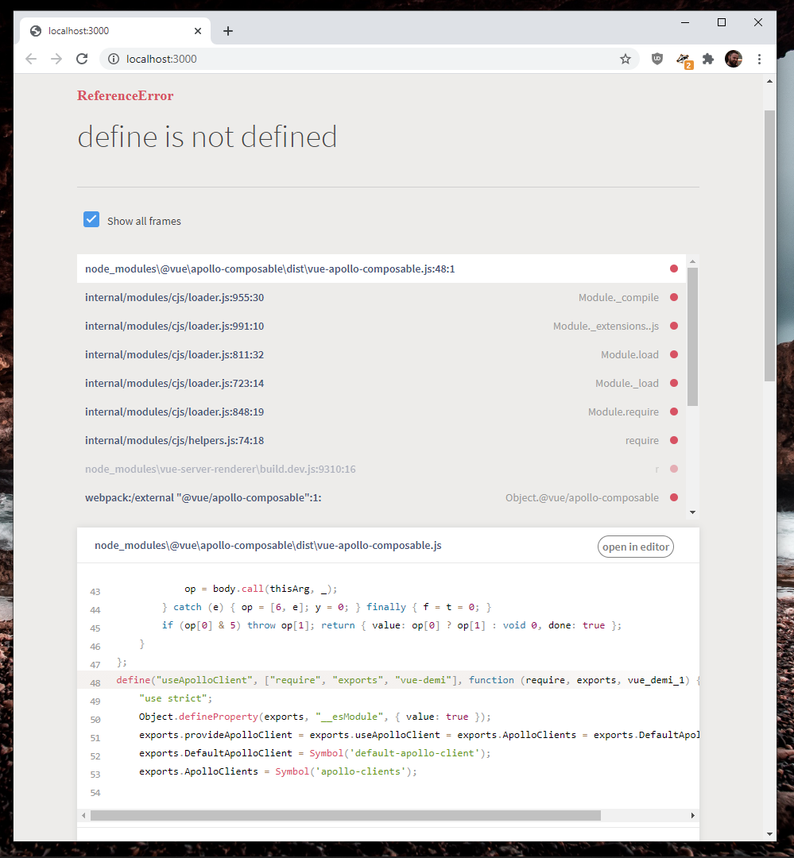Screen dimensions: 794x858
Task: Click the page reload icon
Action: [82, 59]
